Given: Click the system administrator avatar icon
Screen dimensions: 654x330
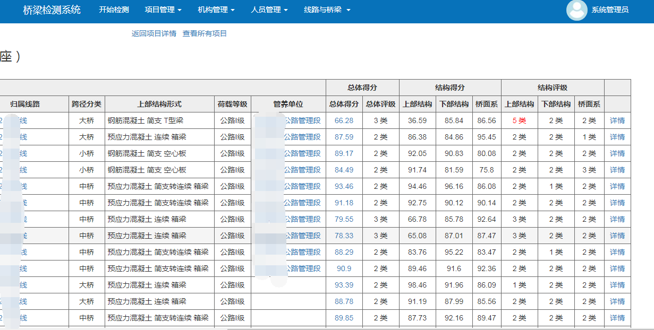Looking at the screenshot, I should tap(576, 10).
